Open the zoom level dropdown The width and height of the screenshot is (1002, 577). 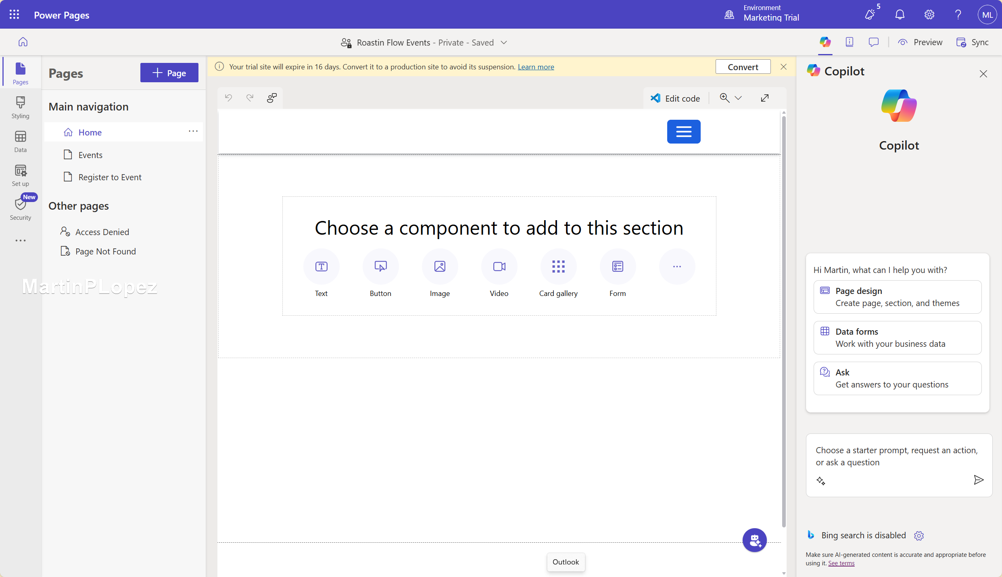click(739, 98)
